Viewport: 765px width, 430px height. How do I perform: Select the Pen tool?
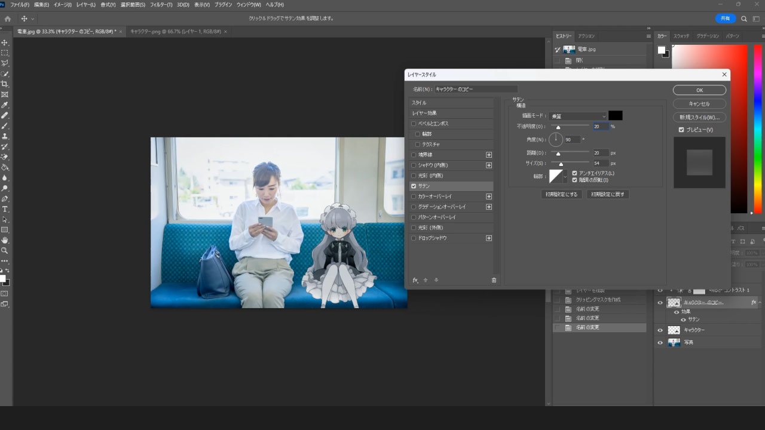[x=5, y=199]
